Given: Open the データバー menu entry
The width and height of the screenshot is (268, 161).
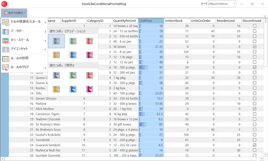Looking at the screenshot, I should coord(24,31).
